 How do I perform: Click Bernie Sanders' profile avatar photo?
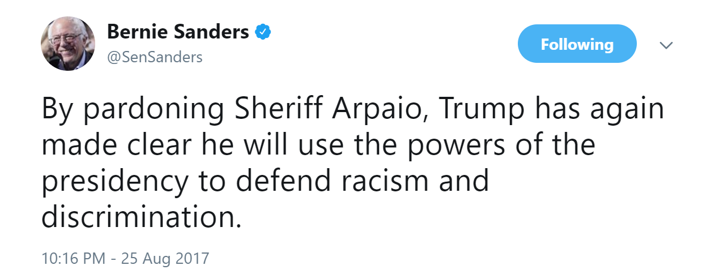pyautogui.click(x=67, y=44)
